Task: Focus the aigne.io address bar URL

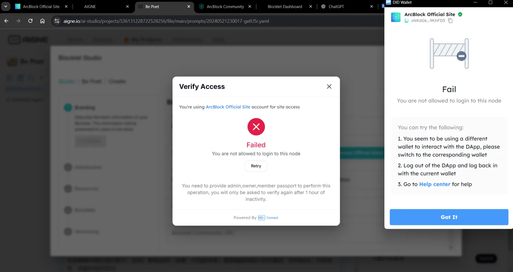Action: [x=166, y=21]
